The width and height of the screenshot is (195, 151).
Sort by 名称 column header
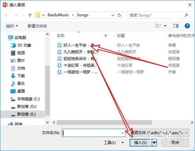(61, 36)
